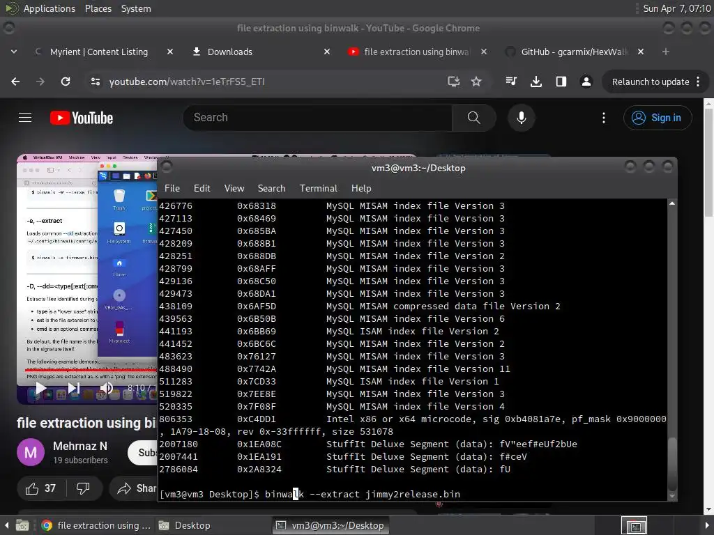Viewport: 714px width, 535px height.
Task: Bookmark this page with the star
Action: tap(476, 82)
